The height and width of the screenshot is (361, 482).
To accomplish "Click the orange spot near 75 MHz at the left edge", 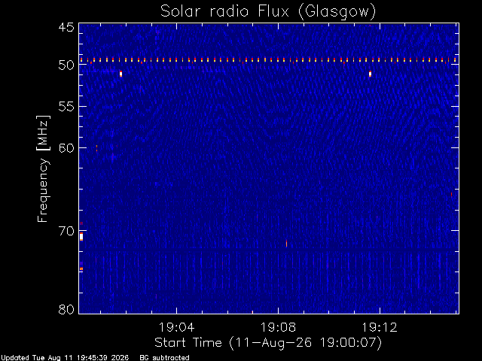I will [81, 269].
